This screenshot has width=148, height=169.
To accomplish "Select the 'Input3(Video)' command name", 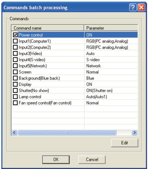I will coord(30,53).
